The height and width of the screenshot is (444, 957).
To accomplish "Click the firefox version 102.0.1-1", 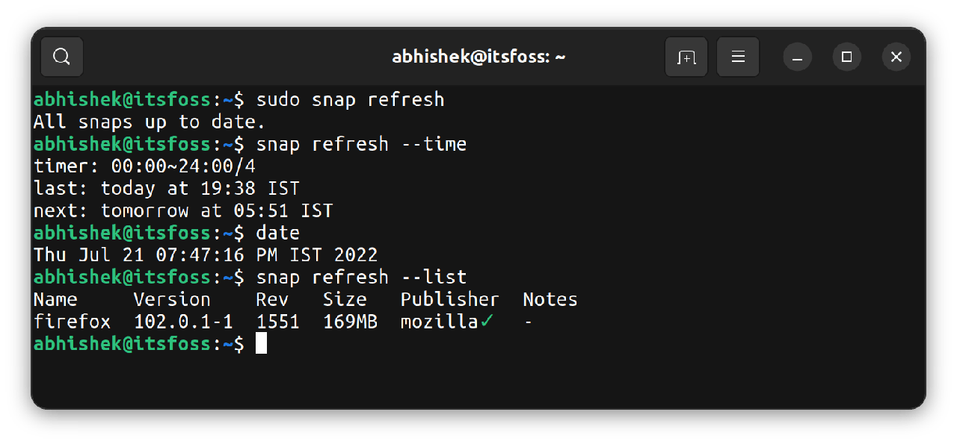I will 183,322.
